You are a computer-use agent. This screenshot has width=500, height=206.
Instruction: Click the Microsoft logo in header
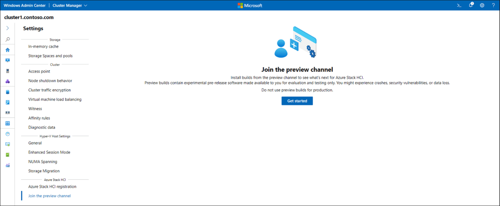pyautogui.click(x=250, y=5)
